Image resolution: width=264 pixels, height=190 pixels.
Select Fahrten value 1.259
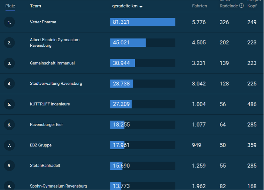click(199, 166)
